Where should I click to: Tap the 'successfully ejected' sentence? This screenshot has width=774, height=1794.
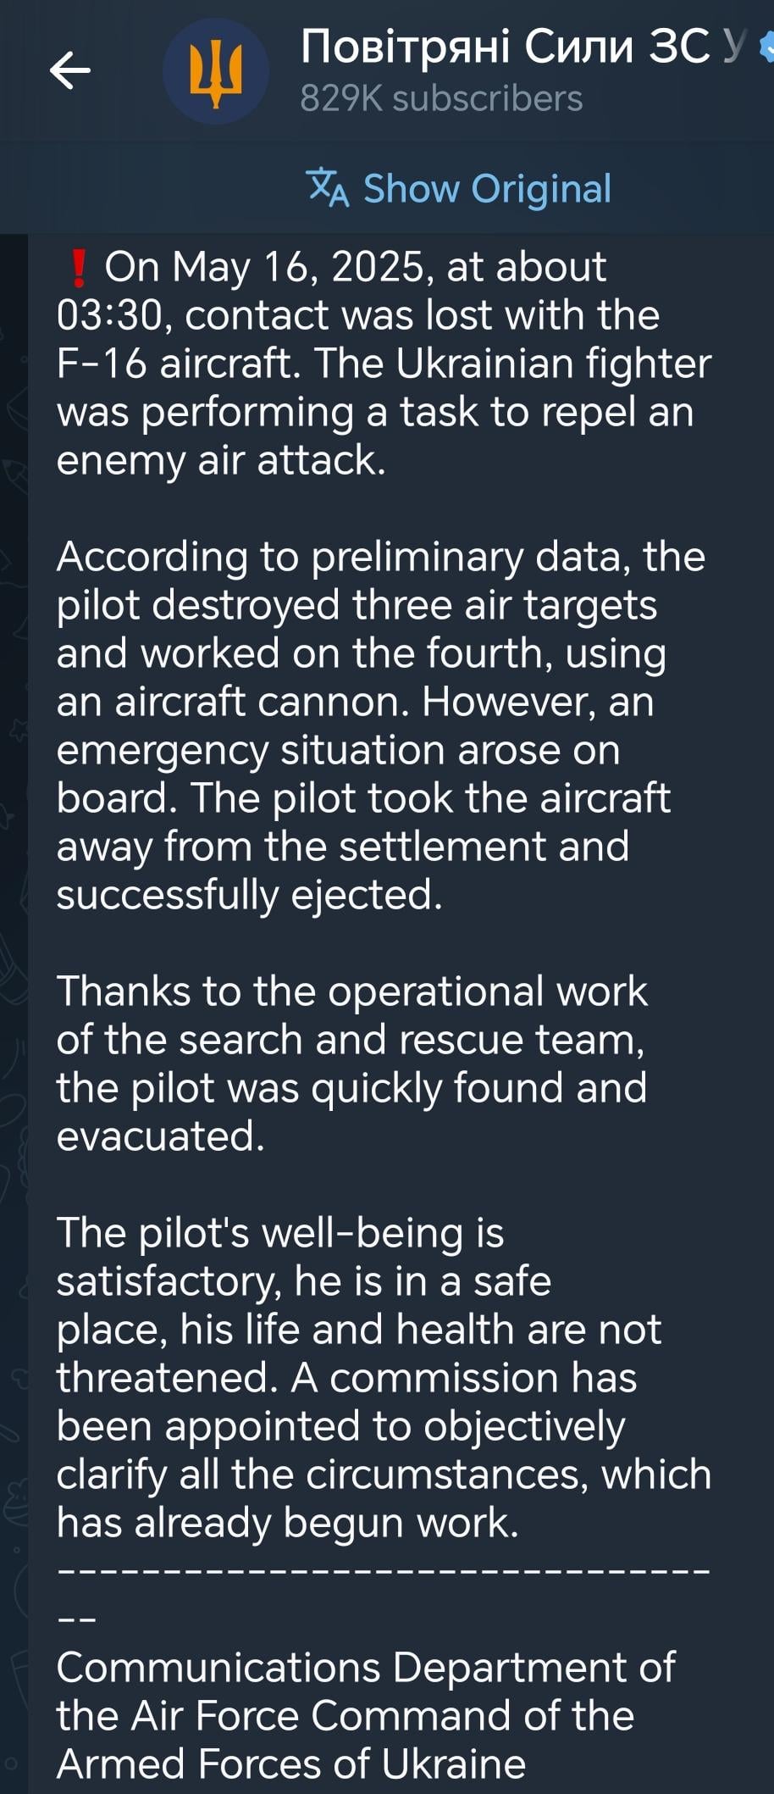click(250, 896)
